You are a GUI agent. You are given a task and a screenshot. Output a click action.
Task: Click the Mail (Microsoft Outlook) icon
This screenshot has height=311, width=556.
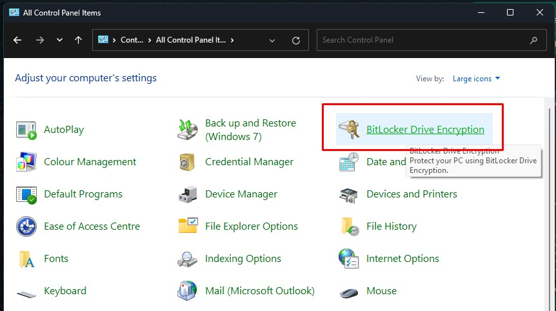(x=187, y=291)
